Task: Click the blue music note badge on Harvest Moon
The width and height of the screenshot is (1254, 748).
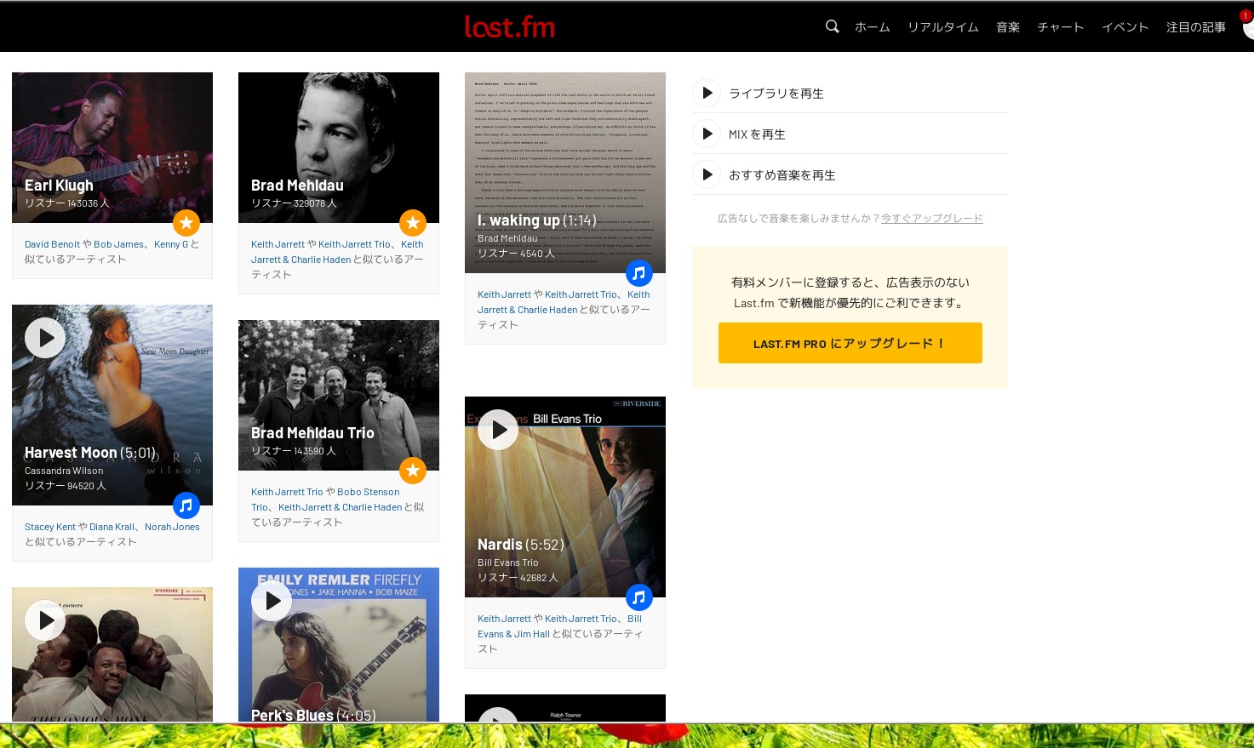Action: pos(186,505)
